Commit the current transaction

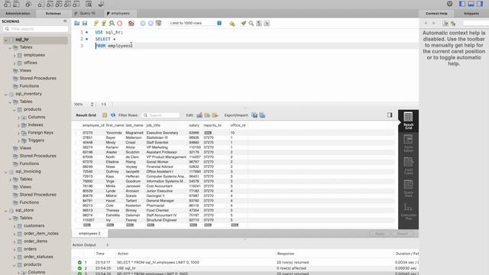(143, 23)
